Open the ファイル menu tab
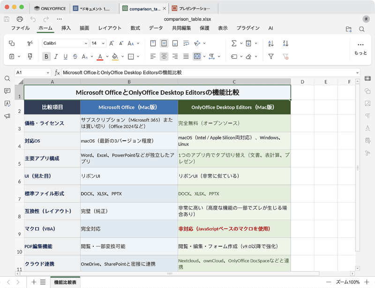375x288 pixels. 20,28
